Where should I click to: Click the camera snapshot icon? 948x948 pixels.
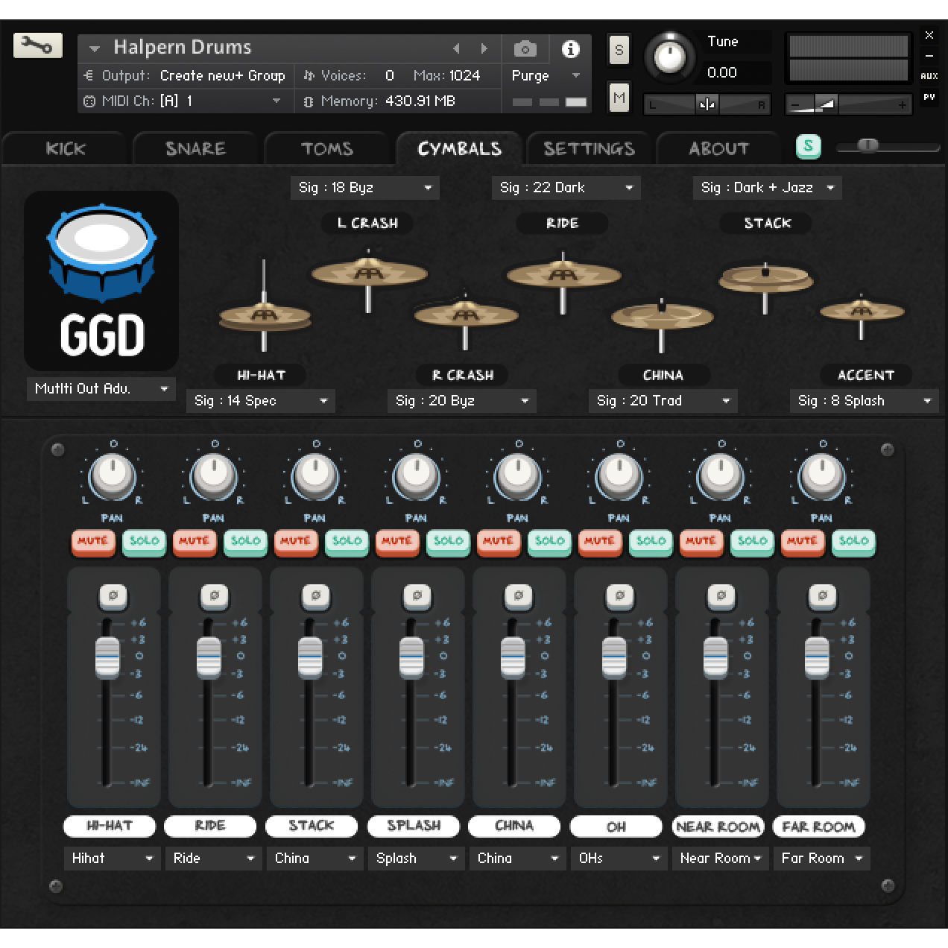[x=525, y=49]
